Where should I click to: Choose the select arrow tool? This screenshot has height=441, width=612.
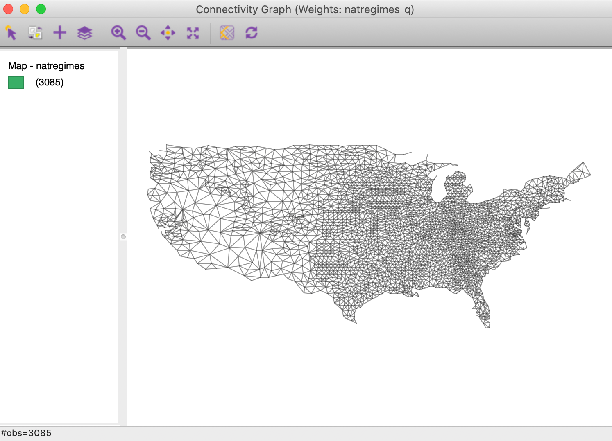click(11, 33)
